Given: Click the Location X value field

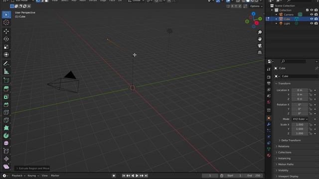Looking at the screenshot, I should (x=300, y=90).
